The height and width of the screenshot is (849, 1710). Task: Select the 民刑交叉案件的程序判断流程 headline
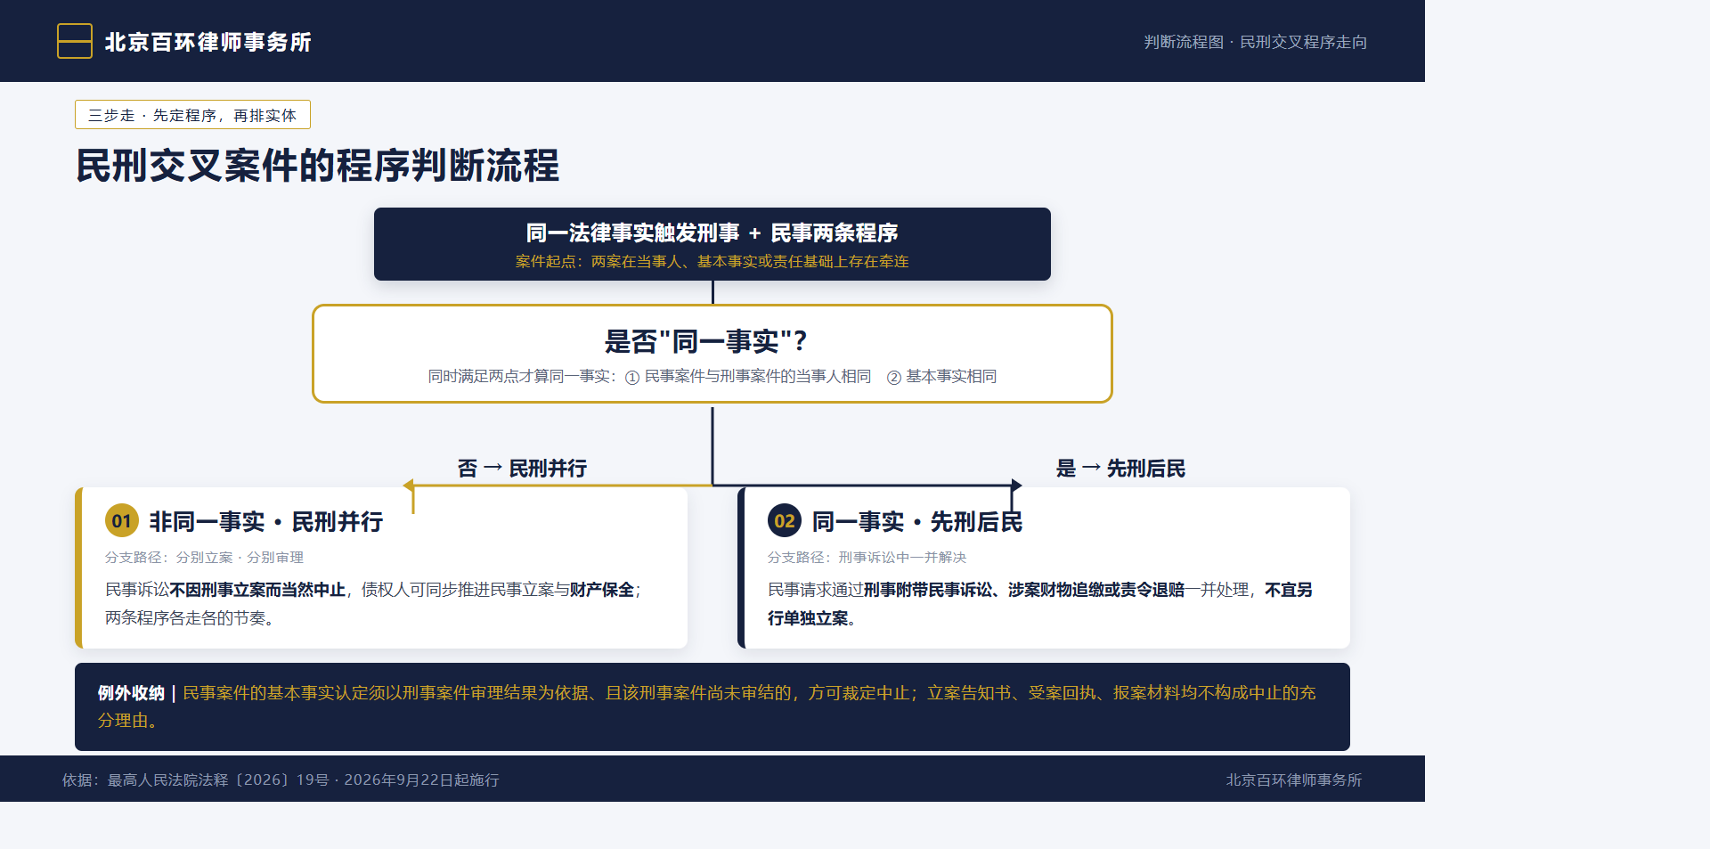318,166
